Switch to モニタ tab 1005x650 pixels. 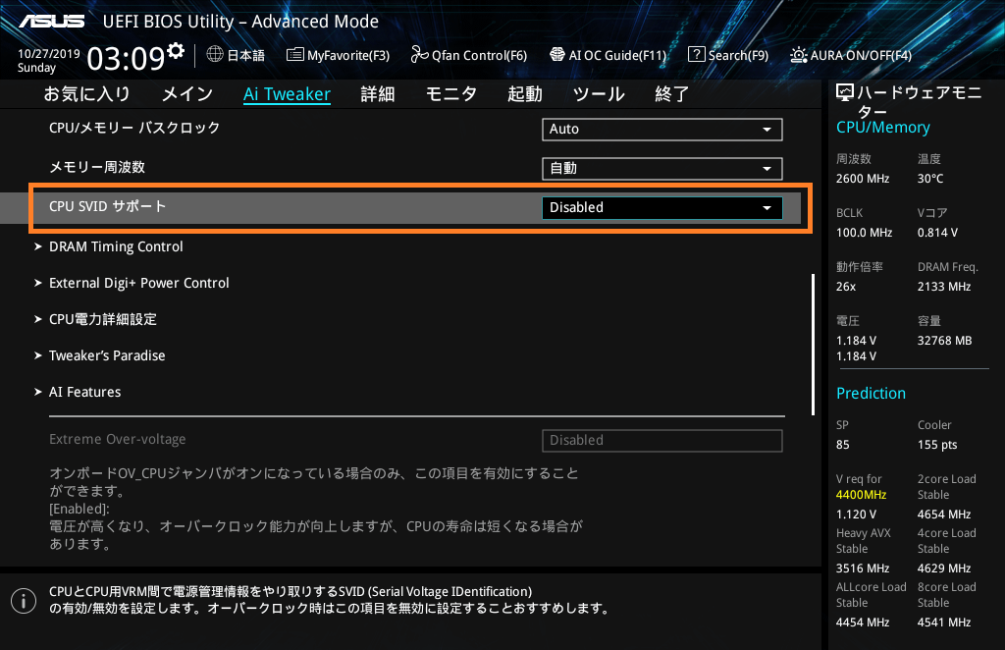coord(451,94)
